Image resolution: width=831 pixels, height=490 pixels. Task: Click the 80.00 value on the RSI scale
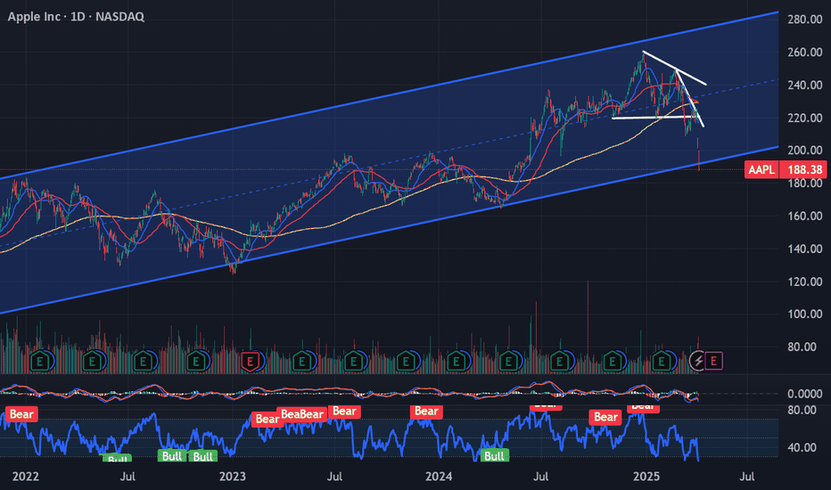pos(802,410)
